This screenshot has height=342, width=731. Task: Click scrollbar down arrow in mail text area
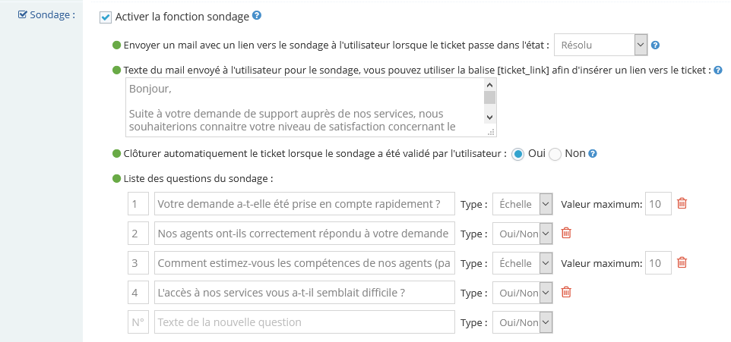pyautogui.click(x=489, y=118)
